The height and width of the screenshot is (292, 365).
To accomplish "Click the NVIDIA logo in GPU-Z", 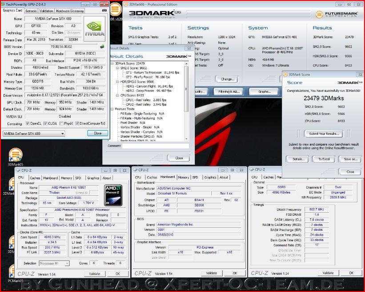I will click(95, 29).
